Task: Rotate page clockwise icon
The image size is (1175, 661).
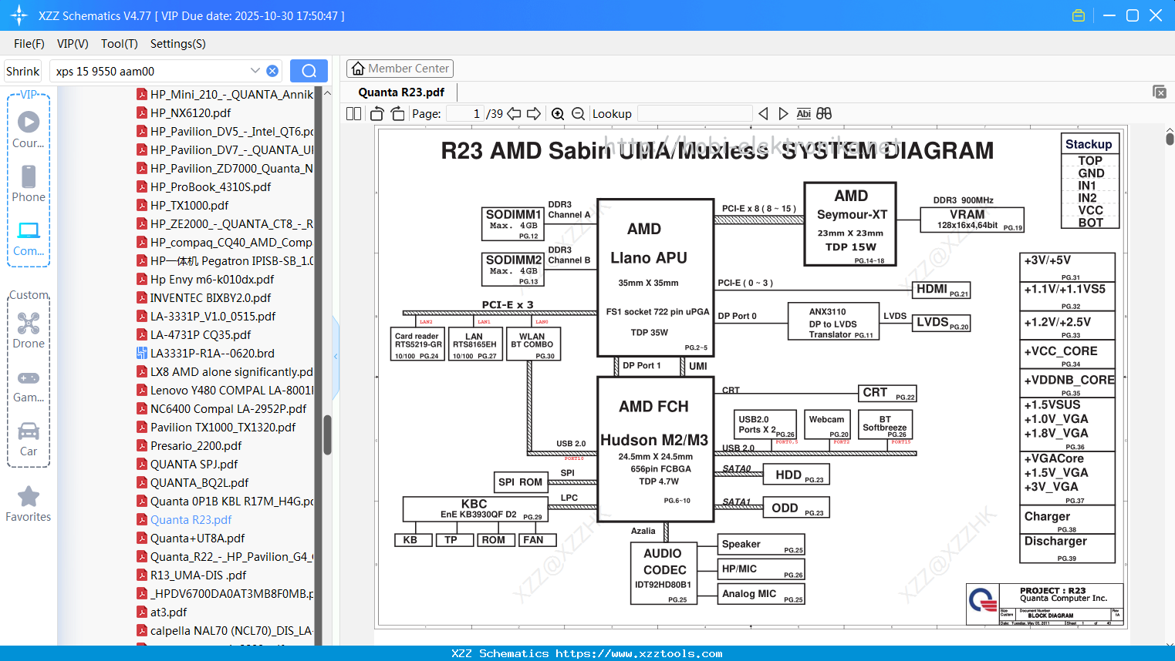Action: tap(397, 114)
